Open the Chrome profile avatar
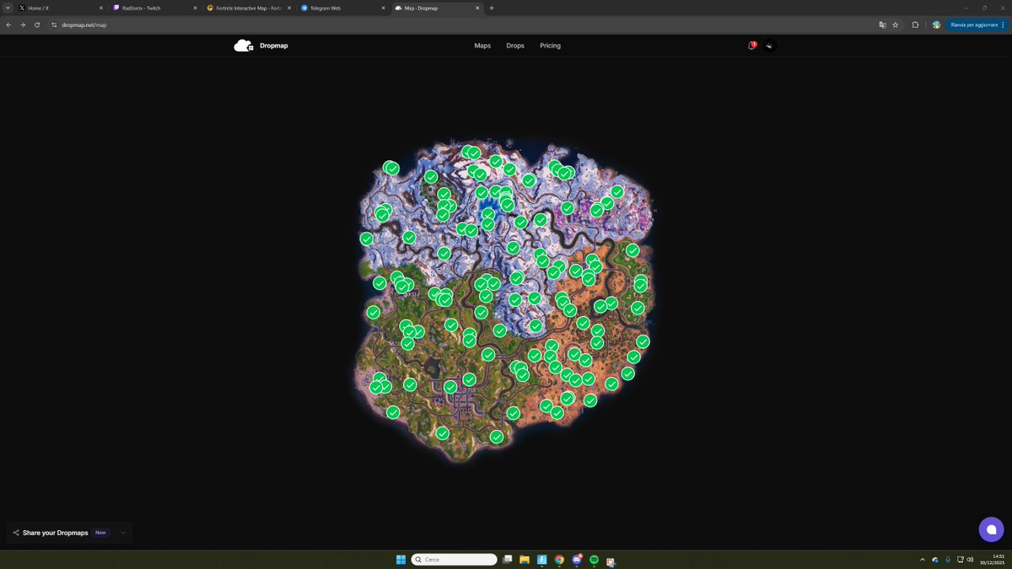The width and height of the screenshot is (1012, 569). click(936, 24)
